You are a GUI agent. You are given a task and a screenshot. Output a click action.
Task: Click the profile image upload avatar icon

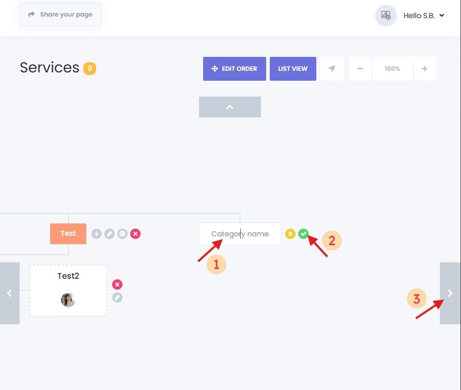pos(386,16)
